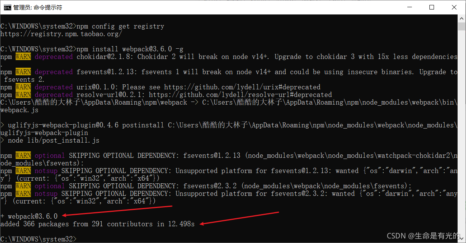Click the vertical scrollbar thumb
Viewport: 466px width, 243px height.
[x=461, y=26]
